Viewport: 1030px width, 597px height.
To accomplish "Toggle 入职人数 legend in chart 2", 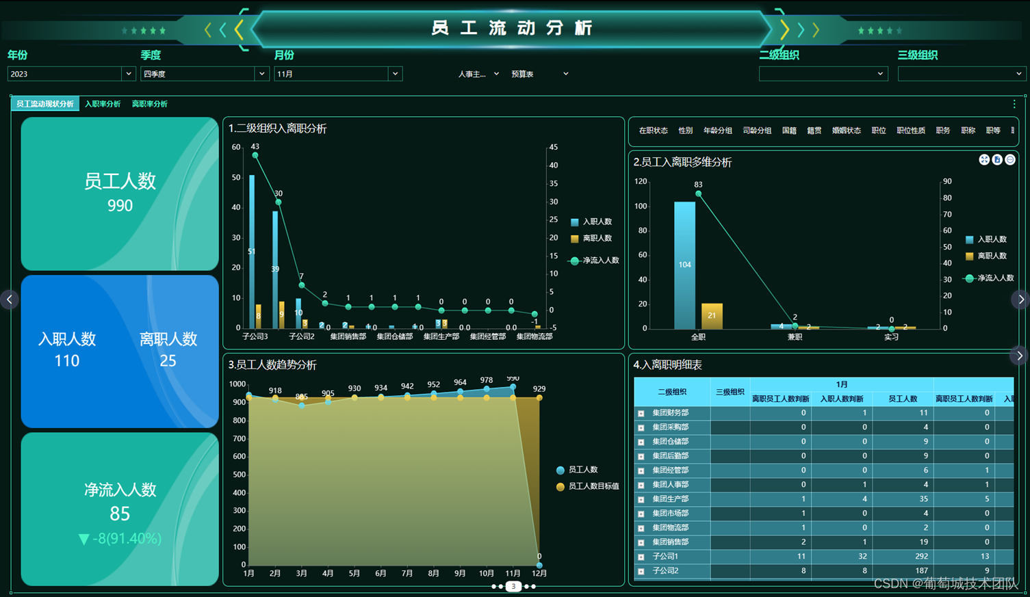I will coord(986,239).
